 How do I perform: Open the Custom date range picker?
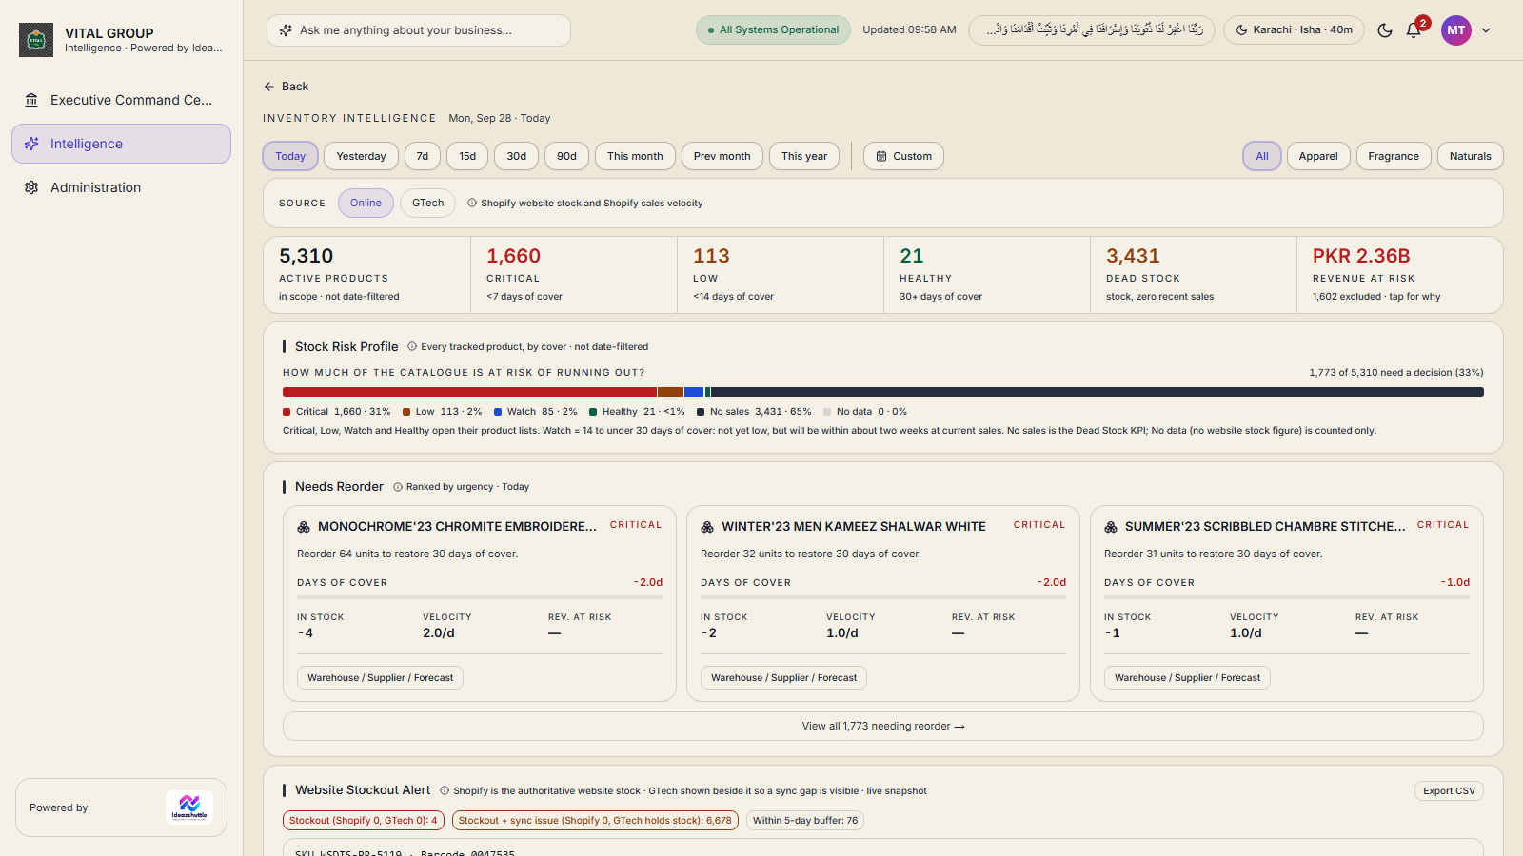[x=903, y=156]
